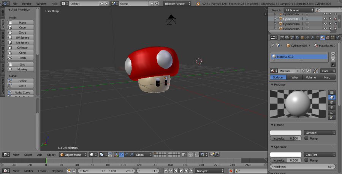The image size is (342, 174).
Task: Open the Global orientation dropdown
Action: [x=143, y=155]
